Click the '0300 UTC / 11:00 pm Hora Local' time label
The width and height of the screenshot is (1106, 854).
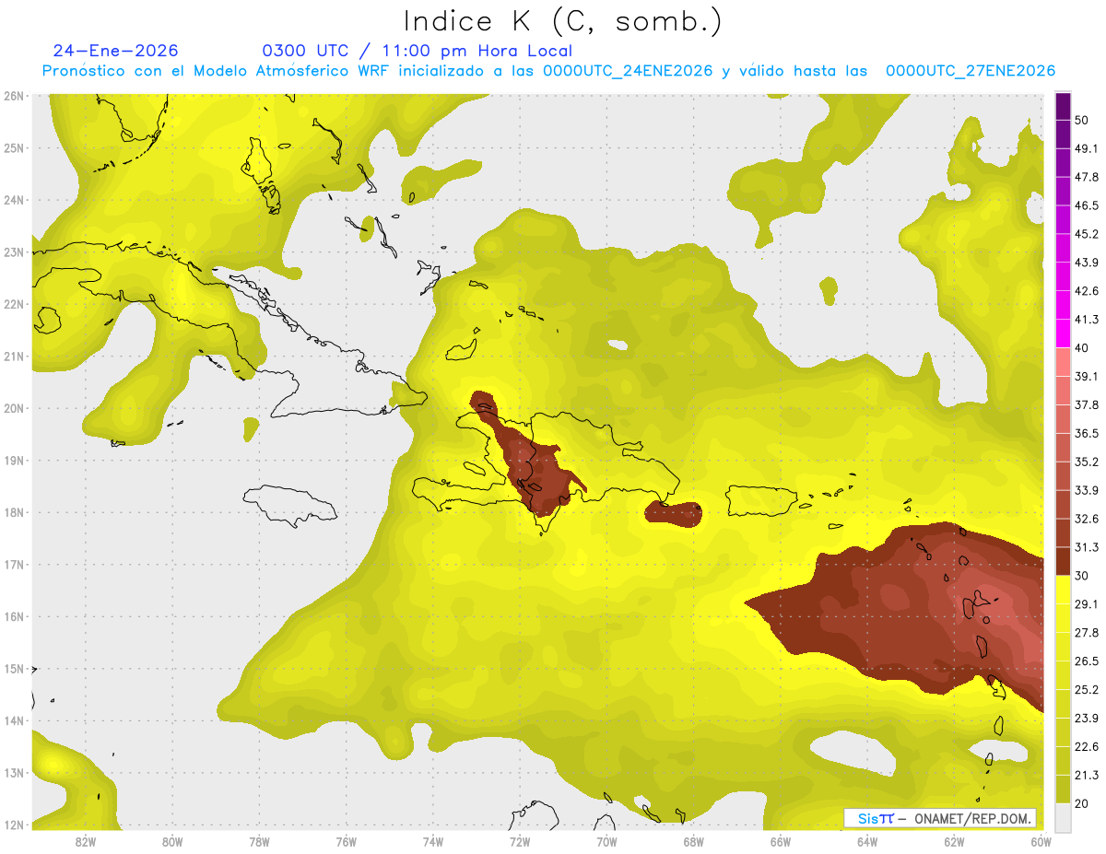(418, 51)
